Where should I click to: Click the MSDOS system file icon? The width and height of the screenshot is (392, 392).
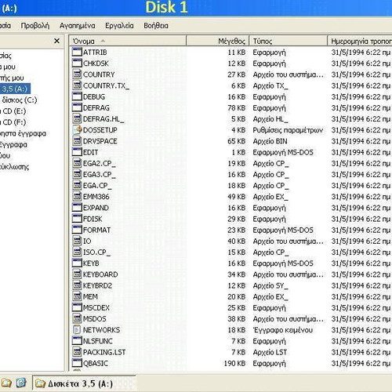(77, 318)
